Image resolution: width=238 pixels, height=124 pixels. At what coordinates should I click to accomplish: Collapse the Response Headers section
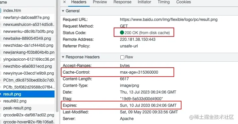[63, 57]
